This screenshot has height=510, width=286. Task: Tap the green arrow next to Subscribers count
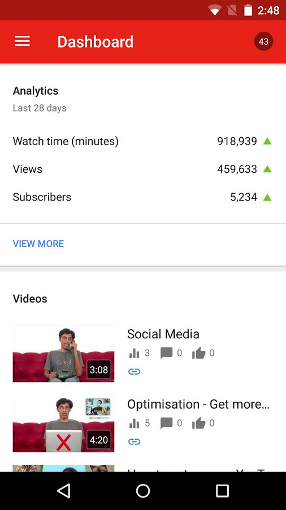coord(267,197)
